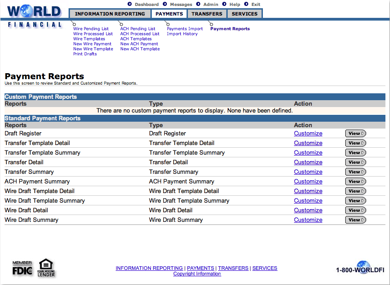This screenshot has height=285, width=390.
Task: Go to Admin in top bar
Action: pos(210,4)
